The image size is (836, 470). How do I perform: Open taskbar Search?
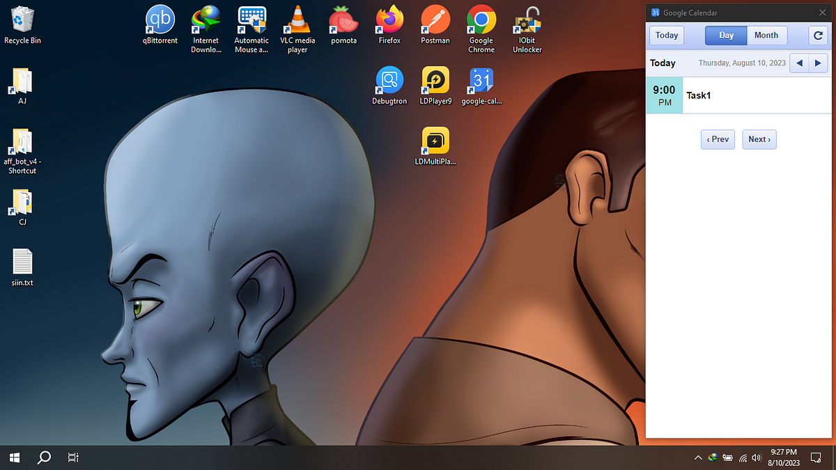point(44,457)
